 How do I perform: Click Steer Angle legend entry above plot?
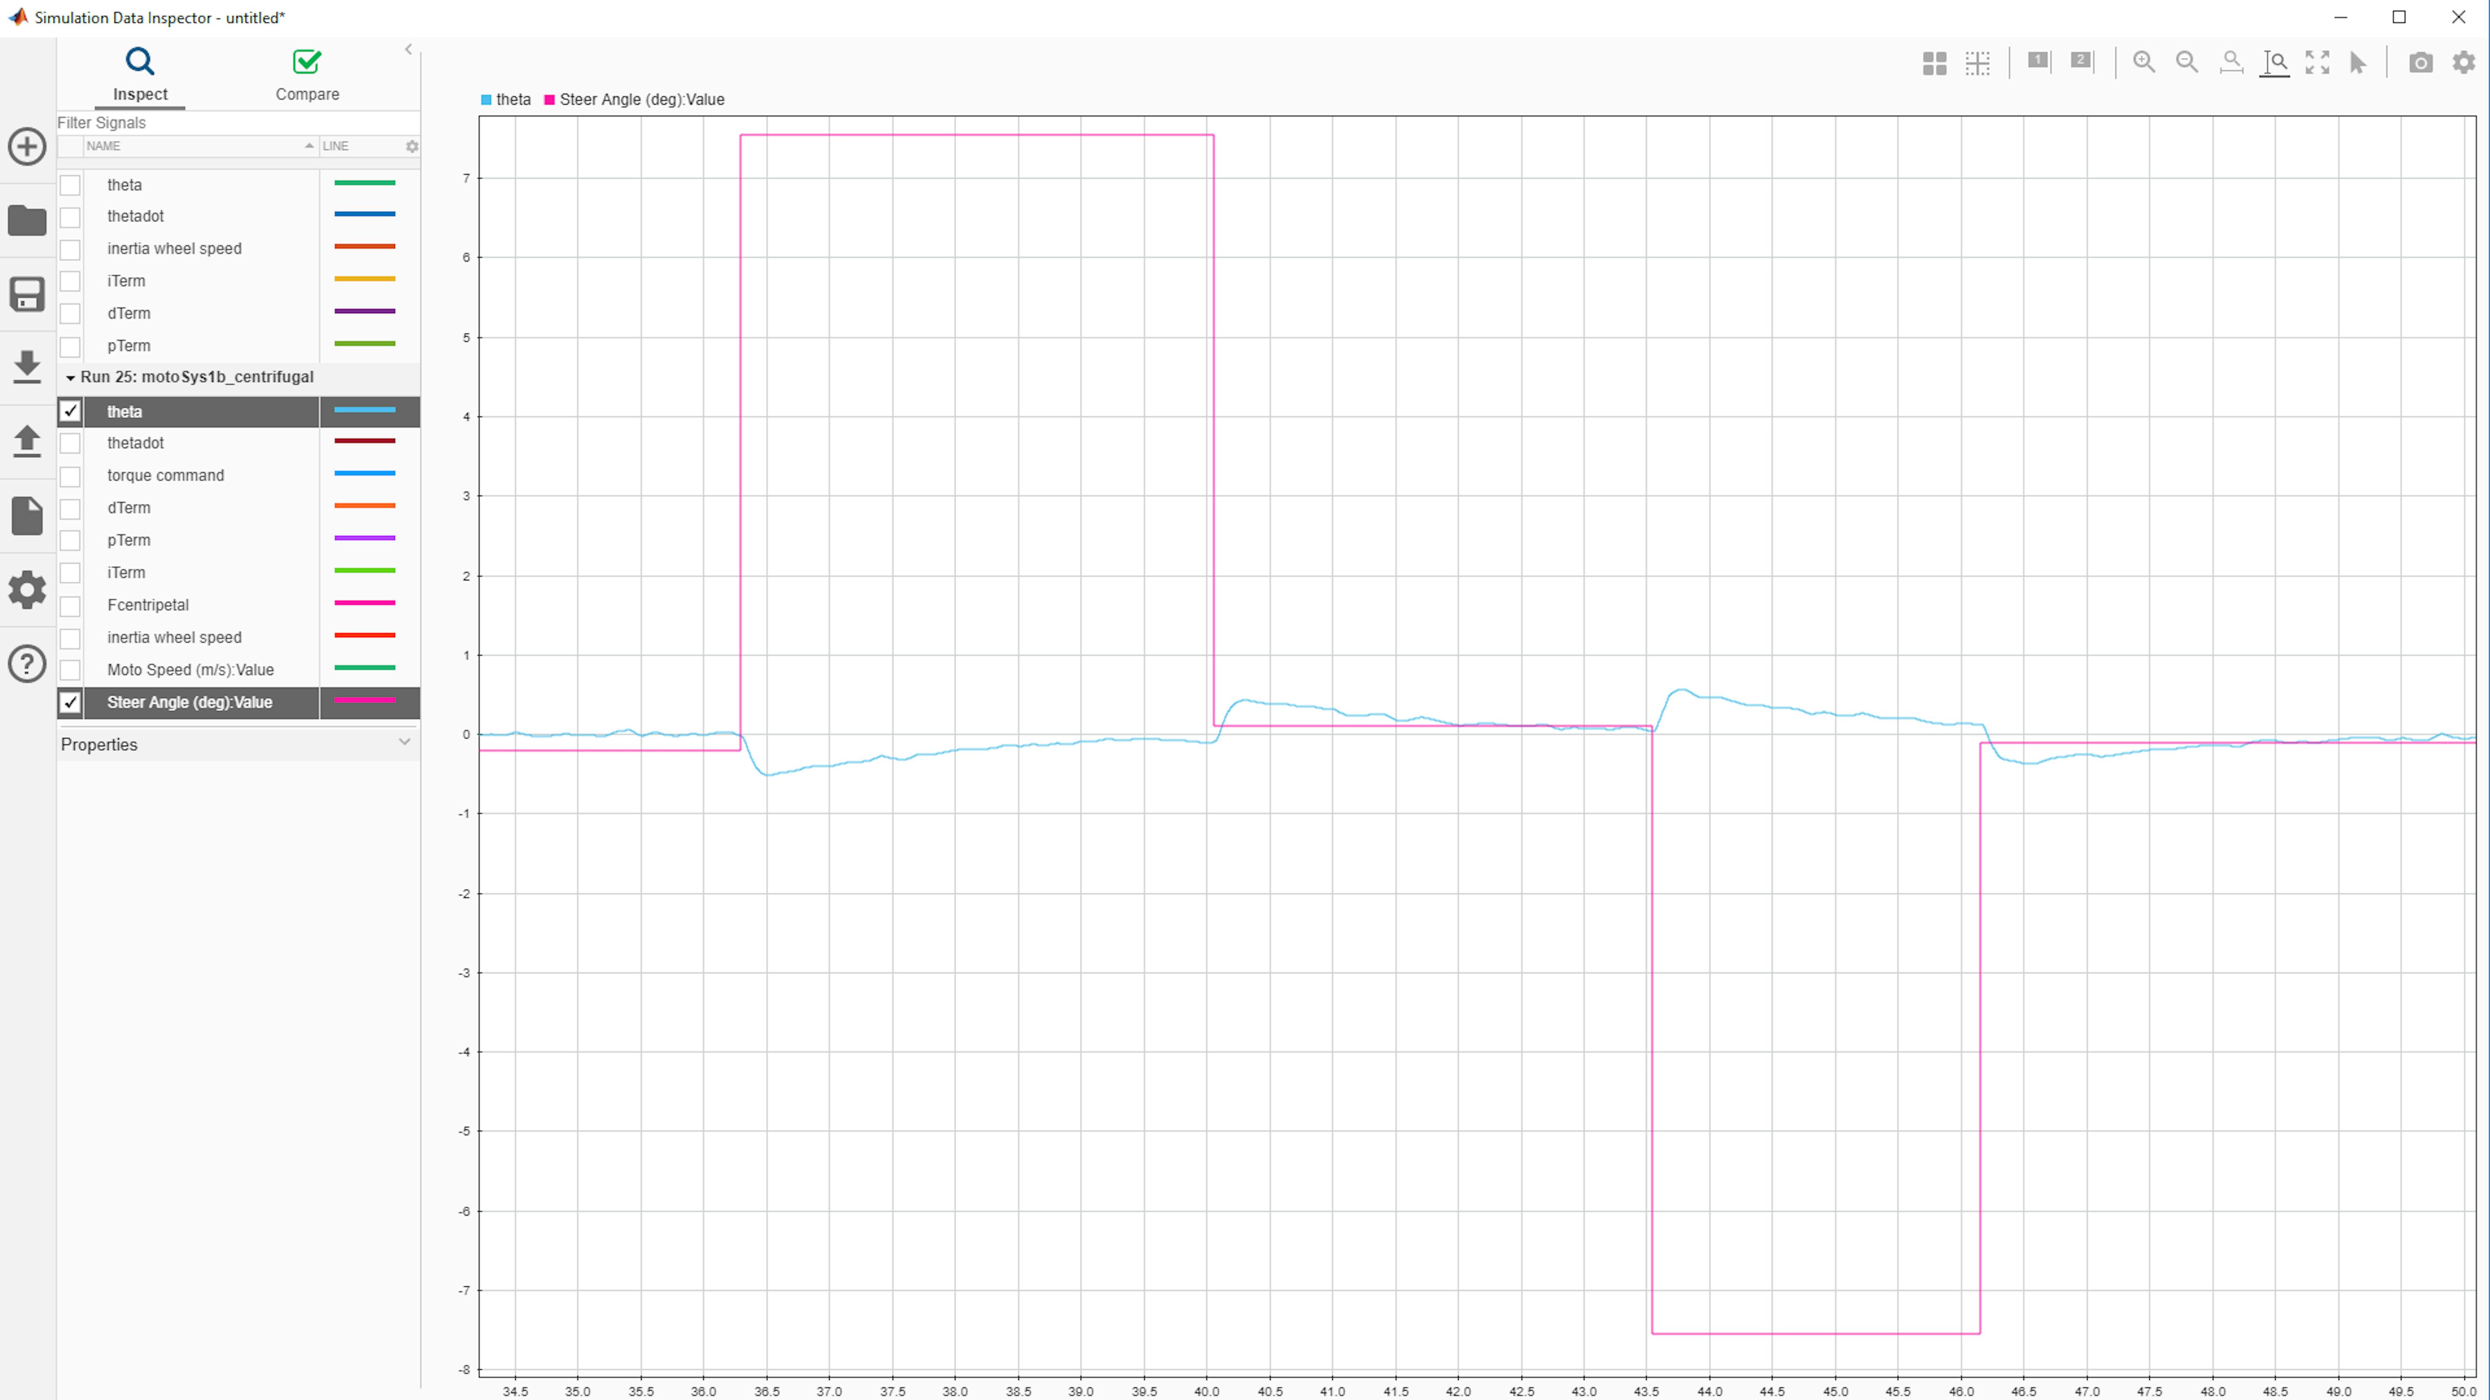click(634, 100)
